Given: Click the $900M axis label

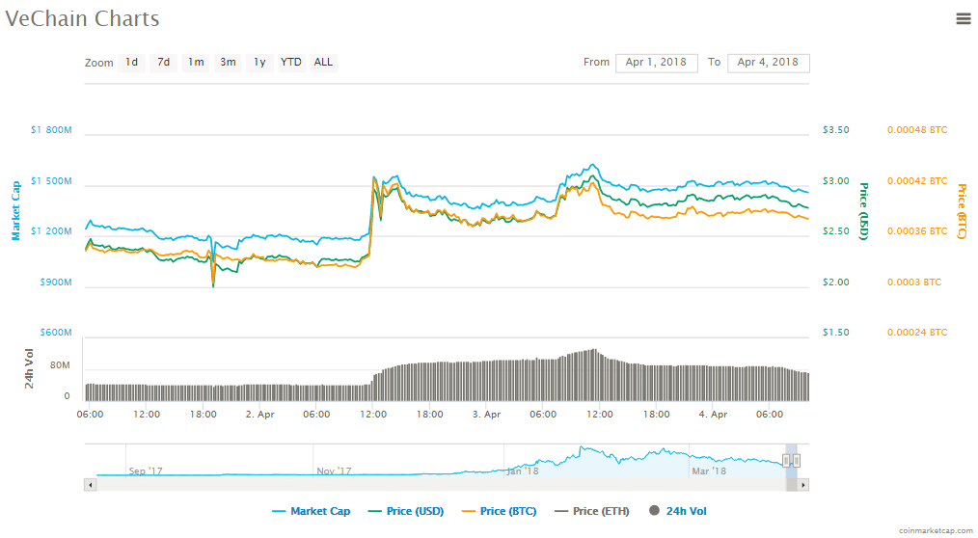Looking at the screenshot, I should pyautogui.click(x=56, y=282).
